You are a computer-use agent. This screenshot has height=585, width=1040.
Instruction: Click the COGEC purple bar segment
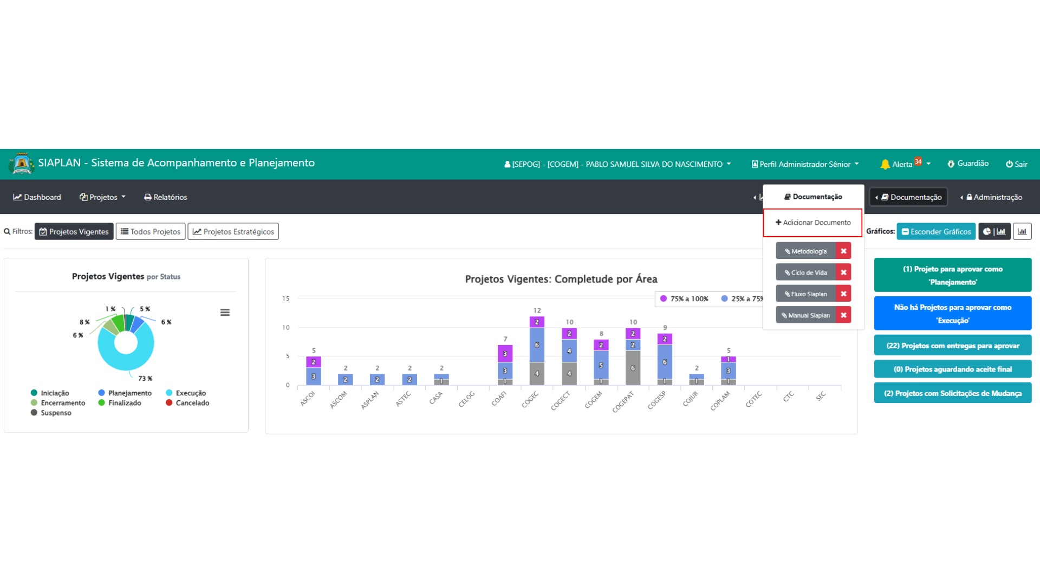pyautogui.click(x=537, y=322)
